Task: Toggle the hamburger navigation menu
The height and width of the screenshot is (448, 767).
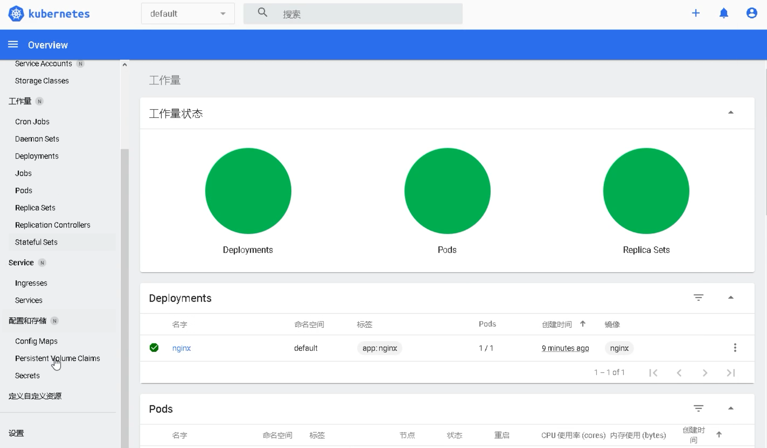Action: click(13, 44)
